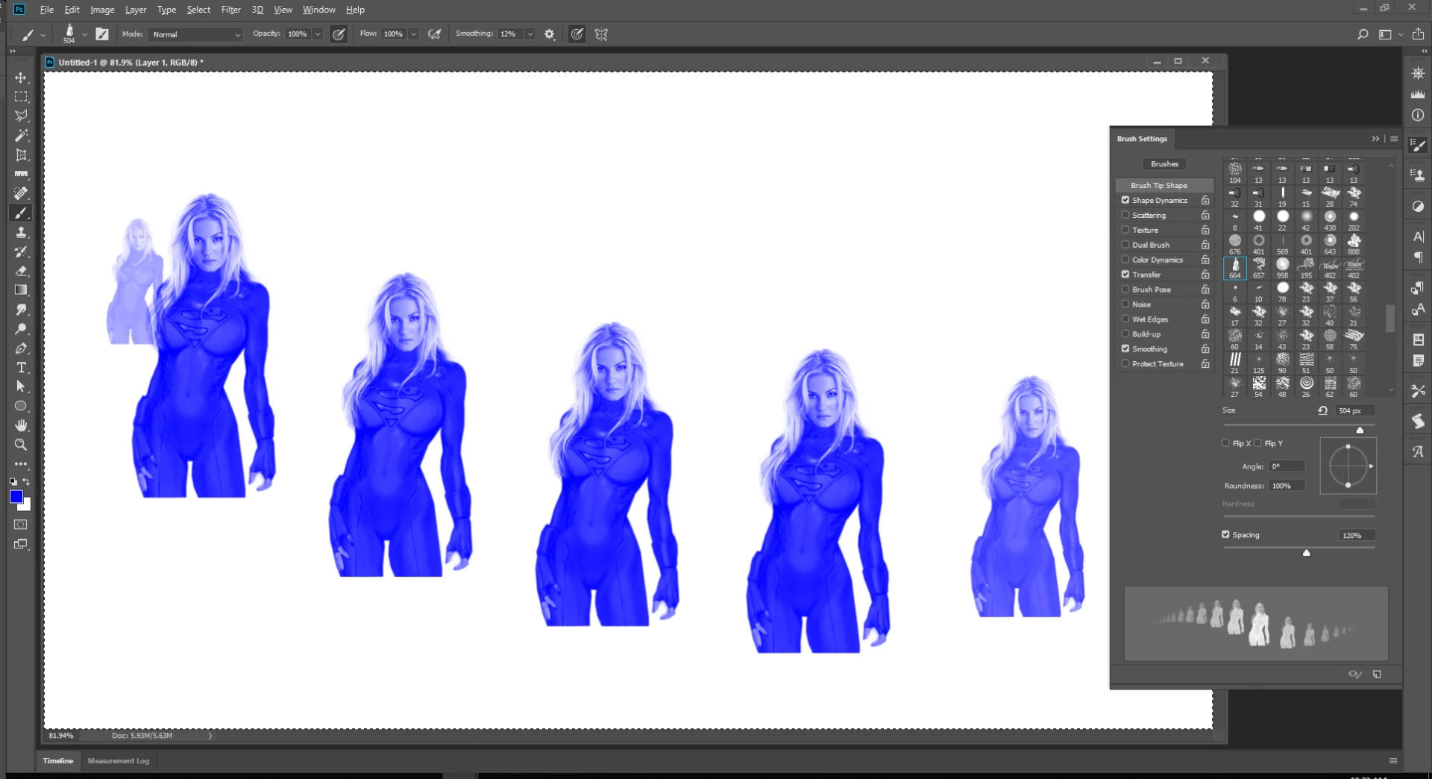1432x779 pixels.
Task: Select the Path Selection tool
Action: tap(21, 387)
